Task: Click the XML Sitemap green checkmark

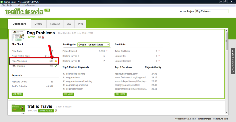Action: tap(56, 66)
